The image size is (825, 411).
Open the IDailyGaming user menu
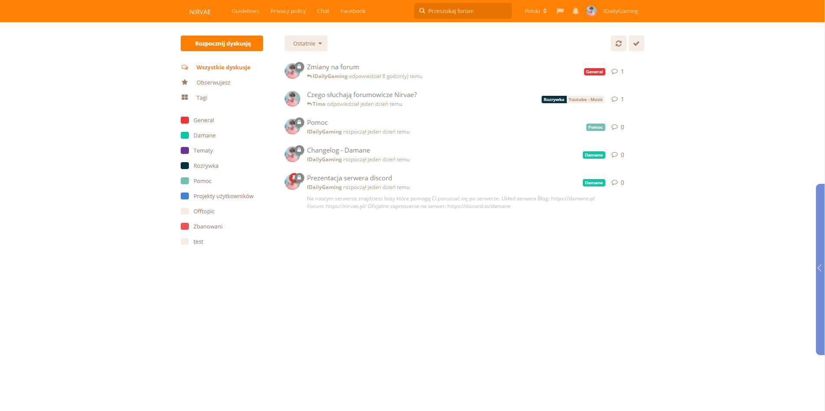(620, 11)
